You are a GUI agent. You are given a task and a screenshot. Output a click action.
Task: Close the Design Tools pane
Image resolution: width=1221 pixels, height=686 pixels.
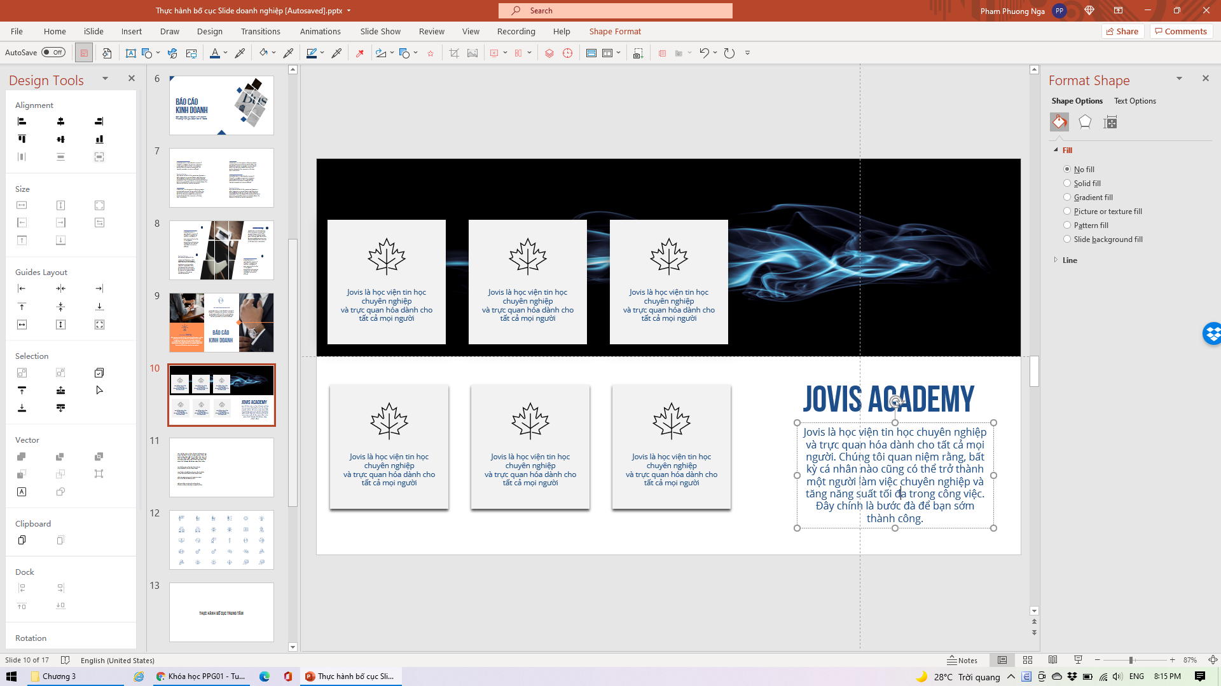click(x=132, y=78)
